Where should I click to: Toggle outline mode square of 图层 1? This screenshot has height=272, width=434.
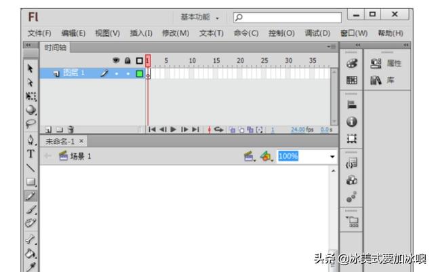pos(139,74)
